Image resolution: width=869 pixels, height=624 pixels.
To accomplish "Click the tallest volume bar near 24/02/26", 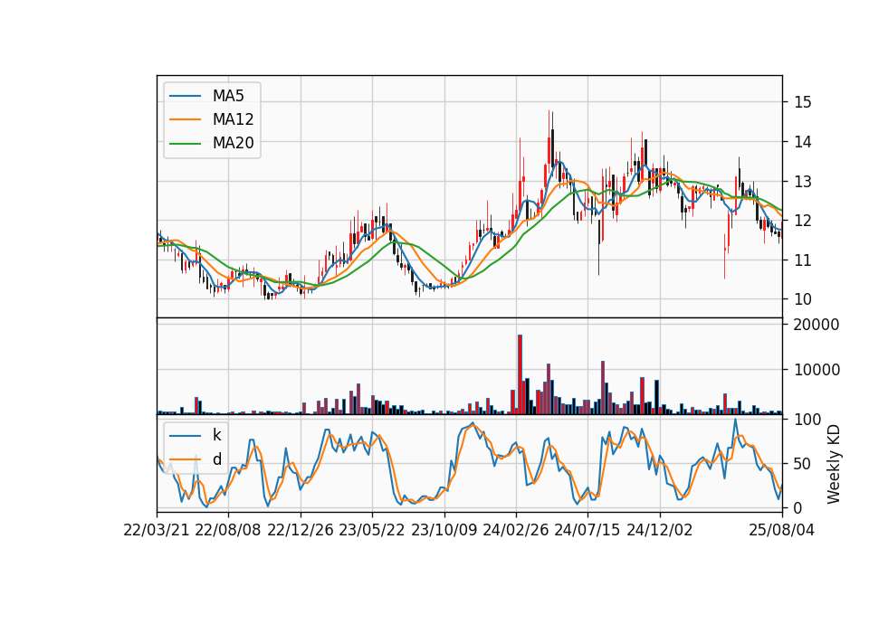I will coord(520,374).
